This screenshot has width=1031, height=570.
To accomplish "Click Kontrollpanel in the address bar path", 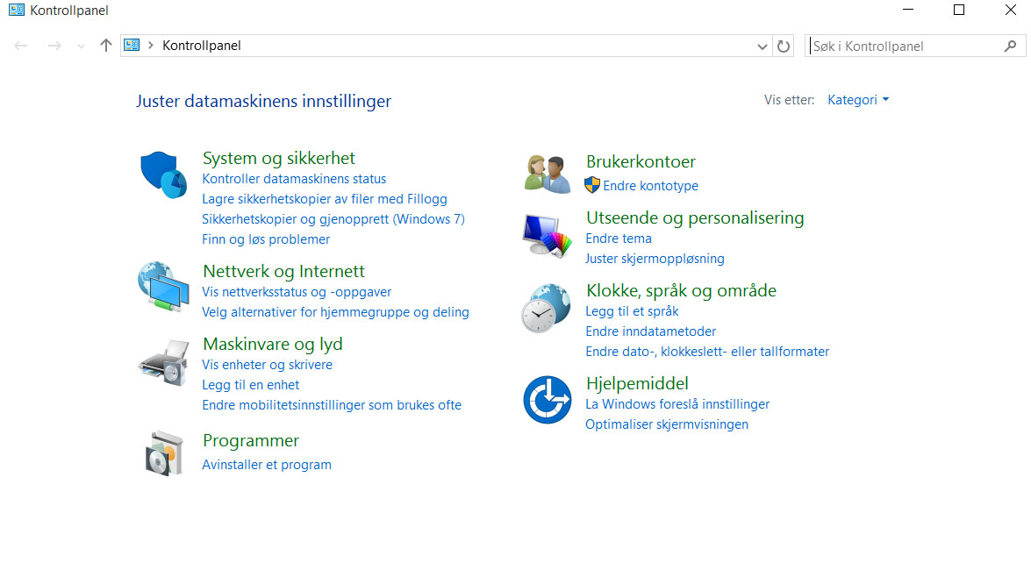I will 202,46.
